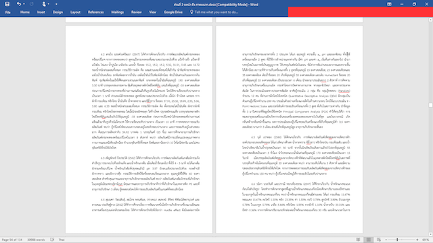The height and width of the screenshot is (243, 433).
Task: Undo the last action
Action: [x=19, y=4]
